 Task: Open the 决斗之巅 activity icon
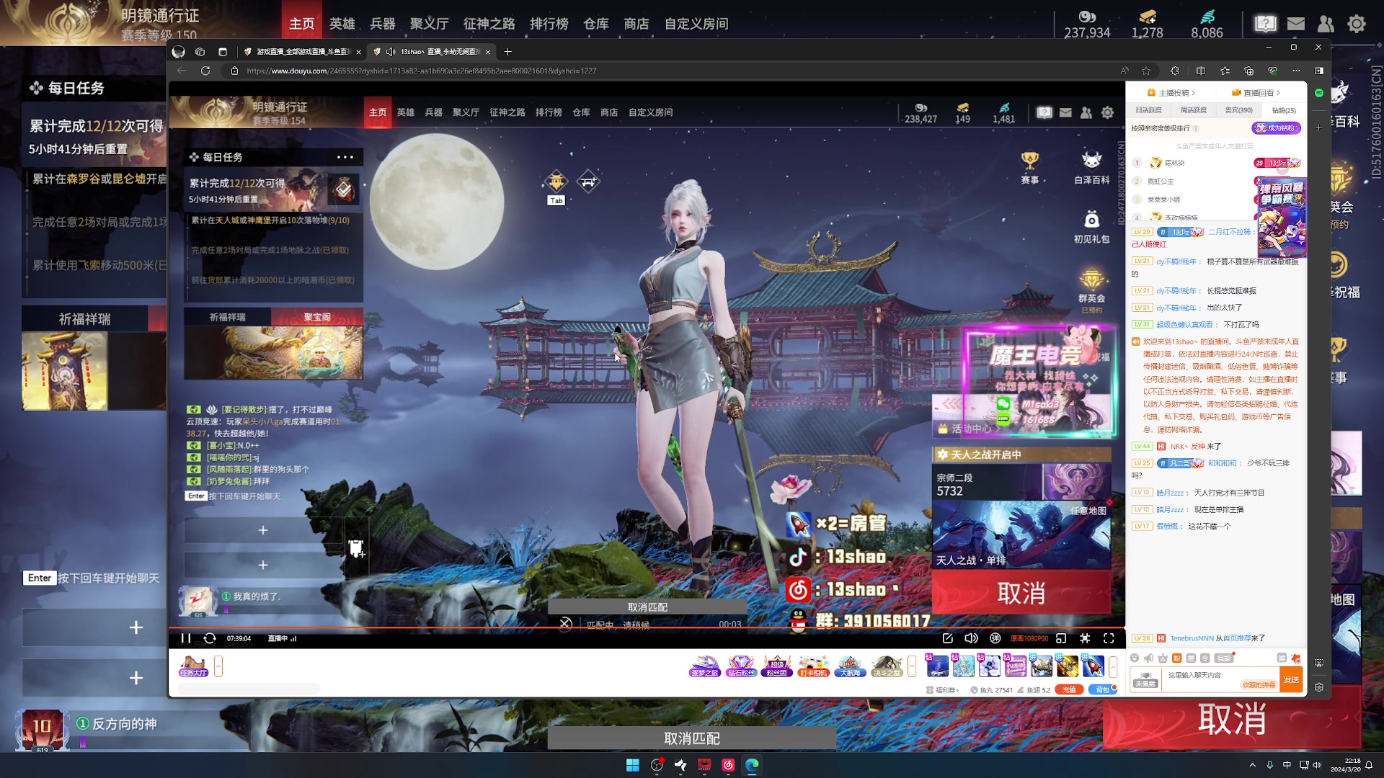coord(887,666)
